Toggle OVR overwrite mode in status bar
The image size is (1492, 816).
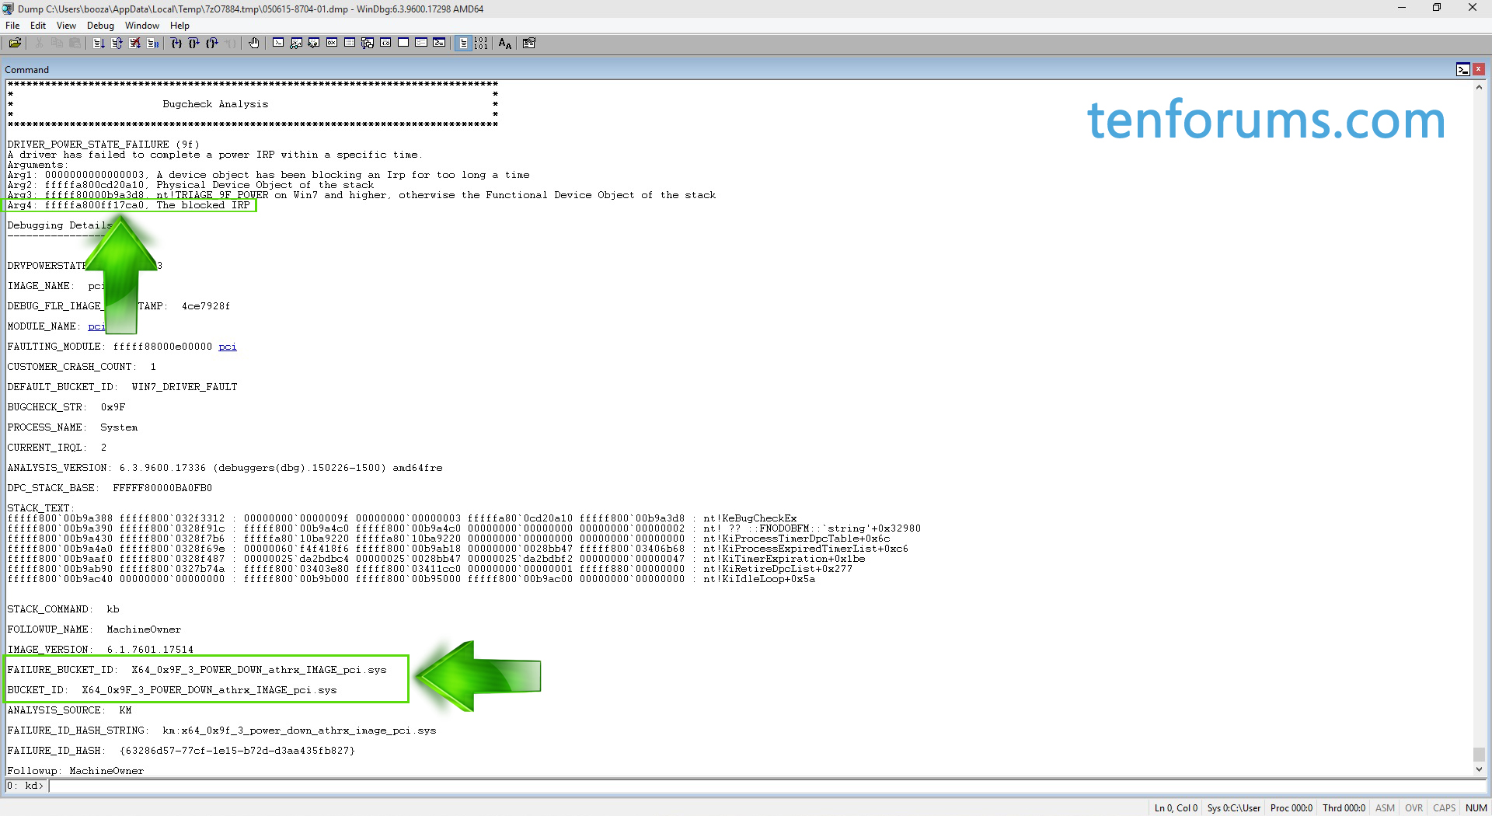point(1414,807)
